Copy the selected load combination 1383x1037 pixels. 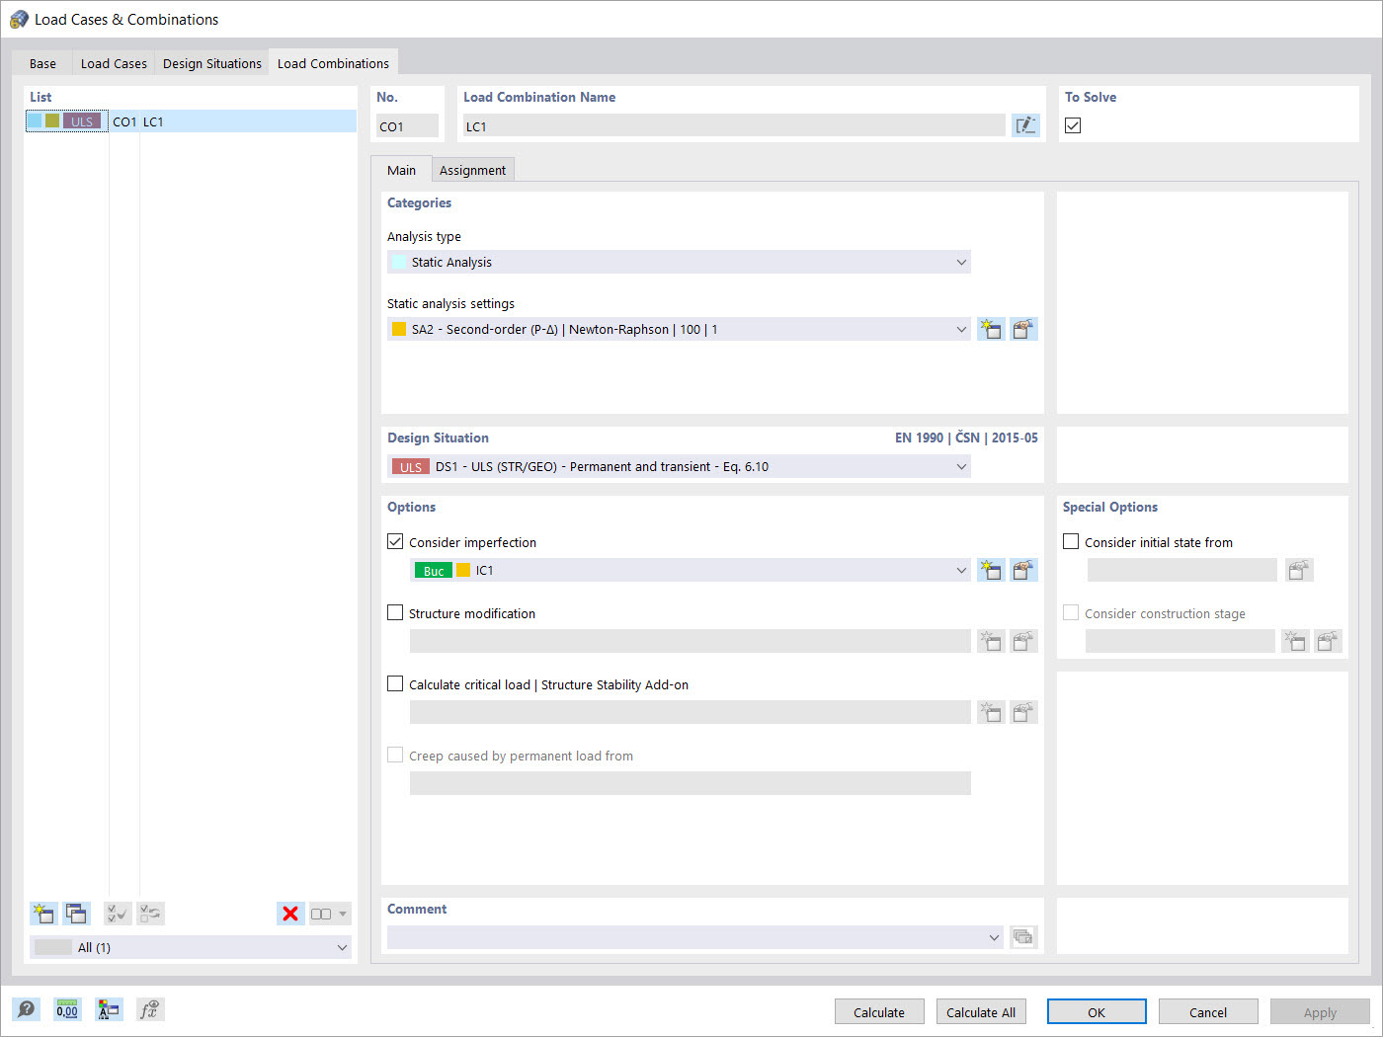(76, 914)
